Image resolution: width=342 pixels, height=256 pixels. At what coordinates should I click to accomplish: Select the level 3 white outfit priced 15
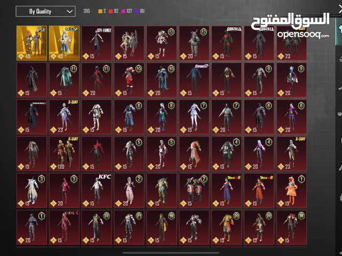32,190
